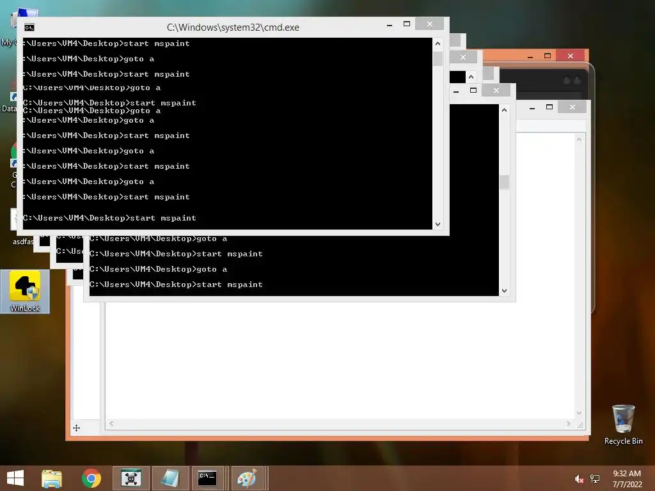Maximize the titled C:\Windows\system32\cmd.exe window
This screenshot has width=655, height=491.
(x=406, y=24)
